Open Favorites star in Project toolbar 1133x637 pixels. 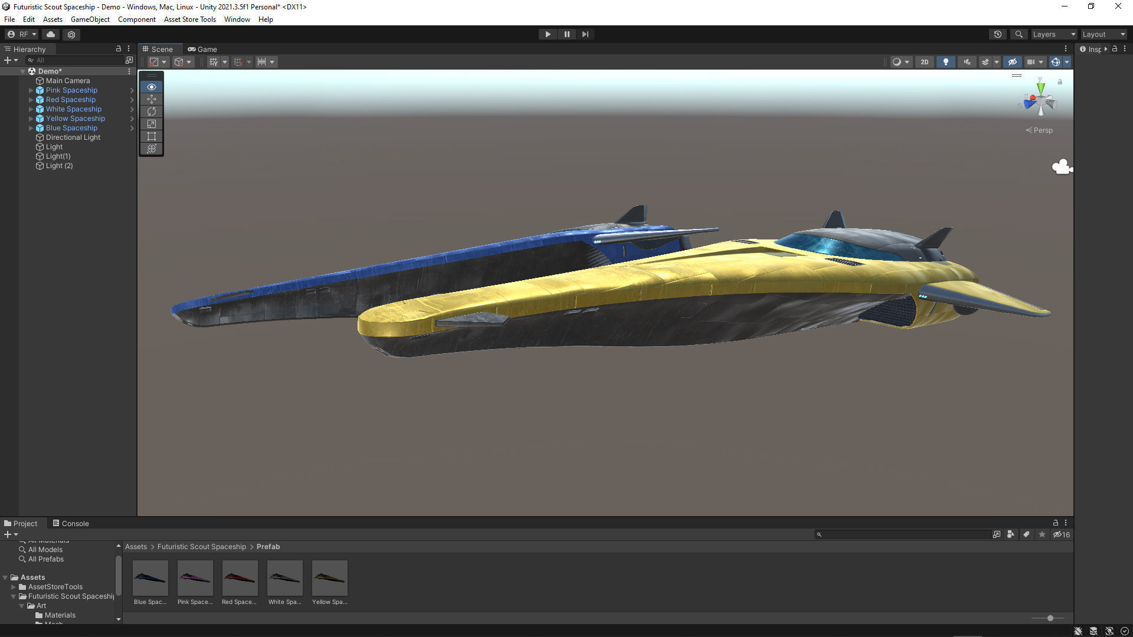tap(1042, 534)
